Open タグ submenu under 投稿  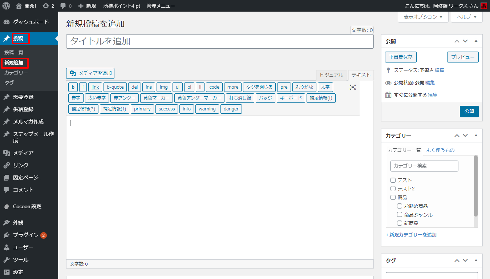click(9, 83)
